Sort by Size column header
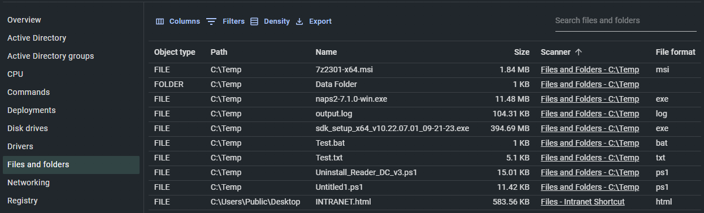Screen dimensions: 704x213 pyautogui.click(x=522, y=52)
